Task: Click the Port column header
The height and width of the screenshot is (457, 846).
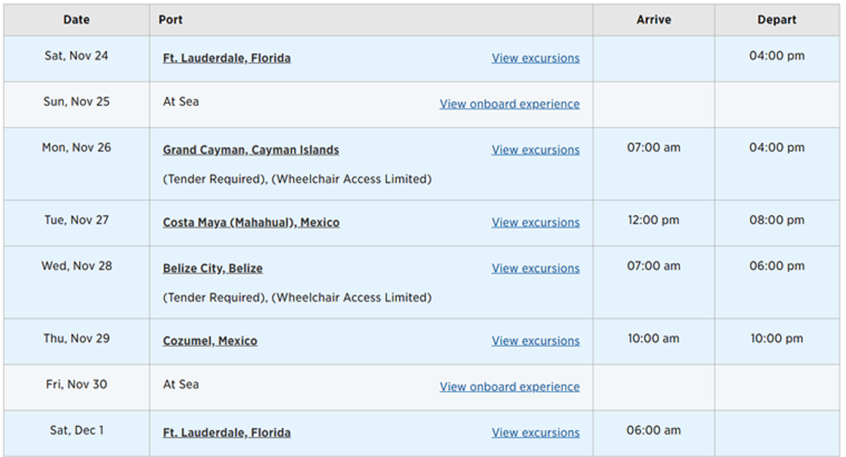Action: [171, 20]
